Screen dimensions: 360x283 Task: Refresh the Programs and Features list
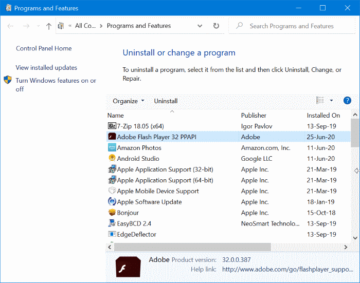(216, 26)
